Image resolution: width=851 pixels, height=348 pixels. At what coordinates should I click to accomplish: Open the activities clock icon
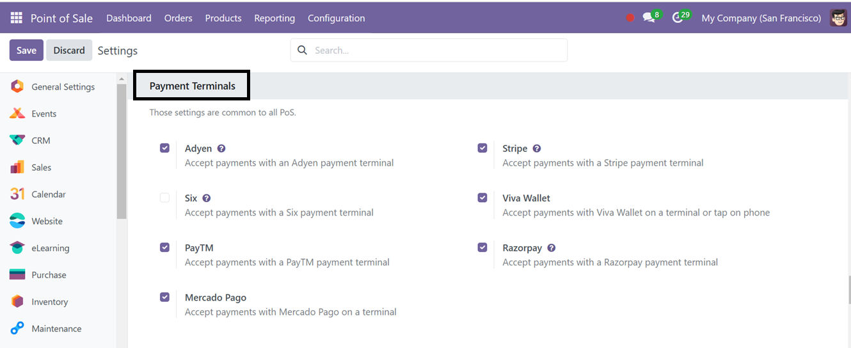click(678, 18)
